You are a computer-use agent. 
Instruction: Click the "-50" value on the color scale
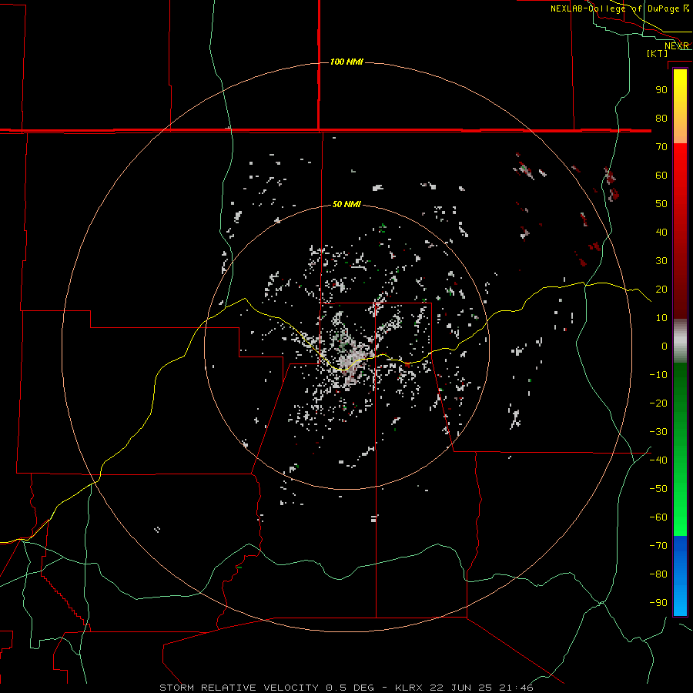point(658,489)
